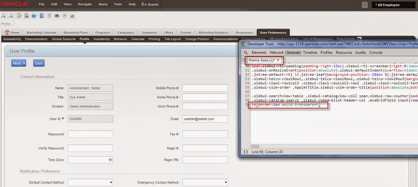Click the clock toolbar icon
The image size is (418, 187).
[65, 16]
